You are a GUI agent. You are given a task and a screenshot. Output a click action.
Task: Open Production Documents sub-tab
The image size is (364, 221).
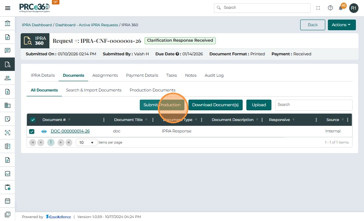pyautogui.click(x=153, y=90)
